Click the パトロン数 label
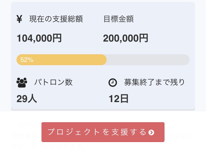206x153 pixels. [x=53, y=82]
